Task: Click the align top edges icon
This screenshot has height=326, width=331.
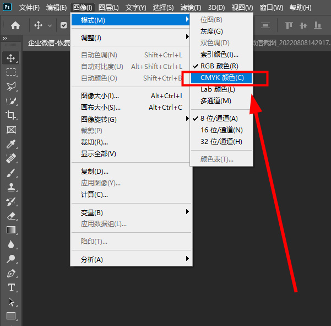Action: pos(289,25)
